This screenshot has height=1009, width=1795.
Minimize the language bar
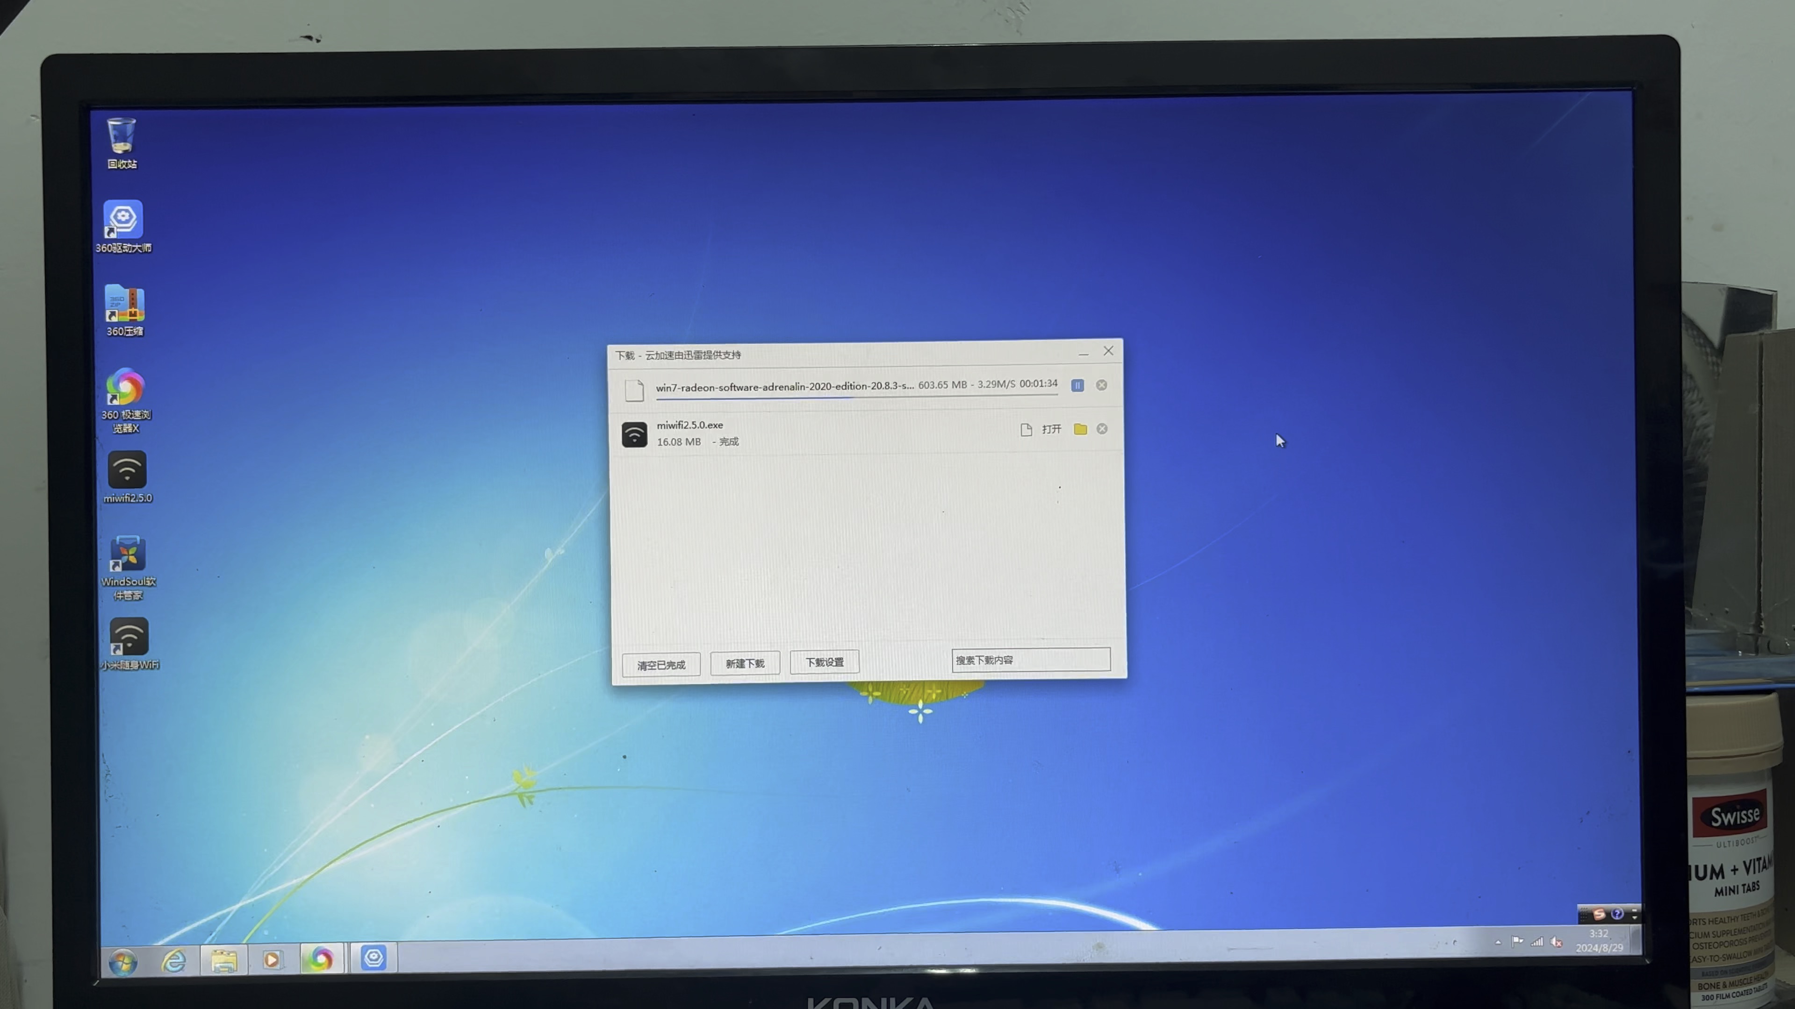pos(1635,910)
